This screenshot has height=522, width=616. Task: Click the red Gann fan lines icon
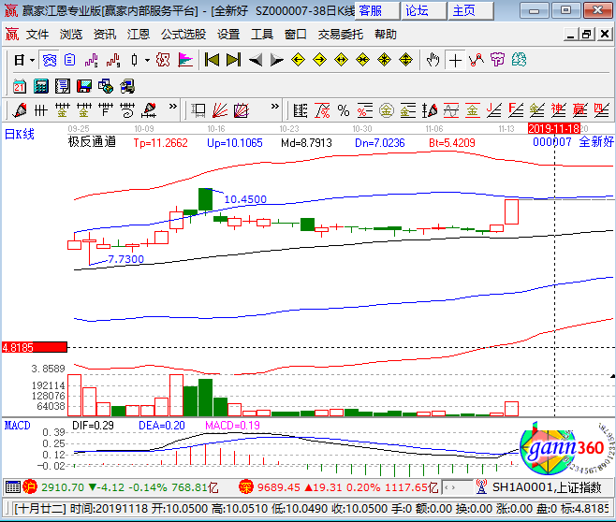tap(220, 110)
